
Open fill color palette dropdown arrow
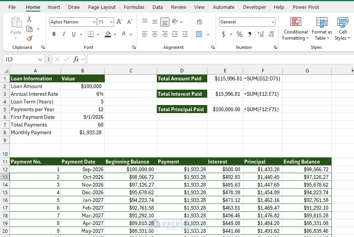(115, 34)
